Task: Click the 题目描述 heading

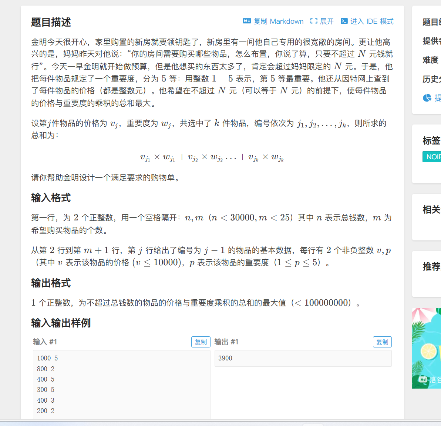Action: pos(51,22)
